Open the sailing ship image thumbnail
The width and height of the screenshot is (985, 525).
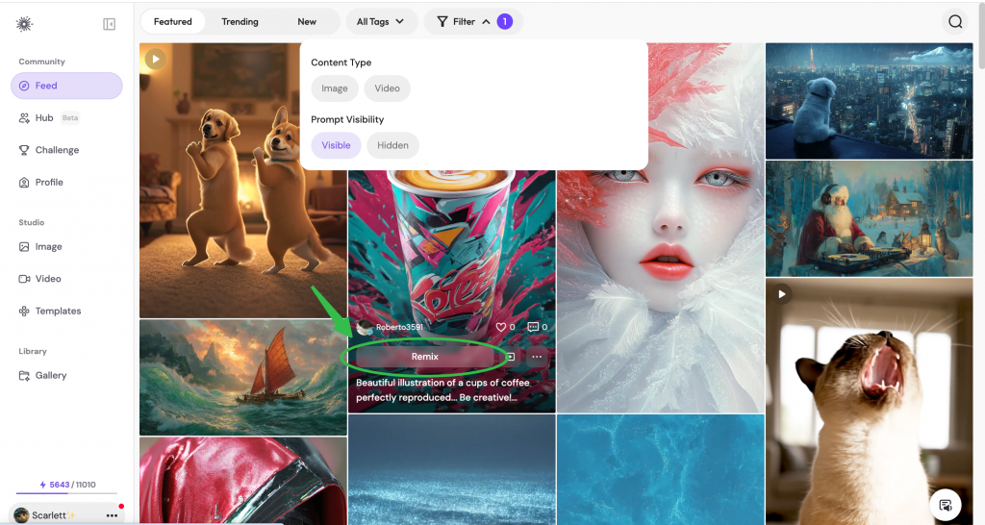[x=242, y=377]
